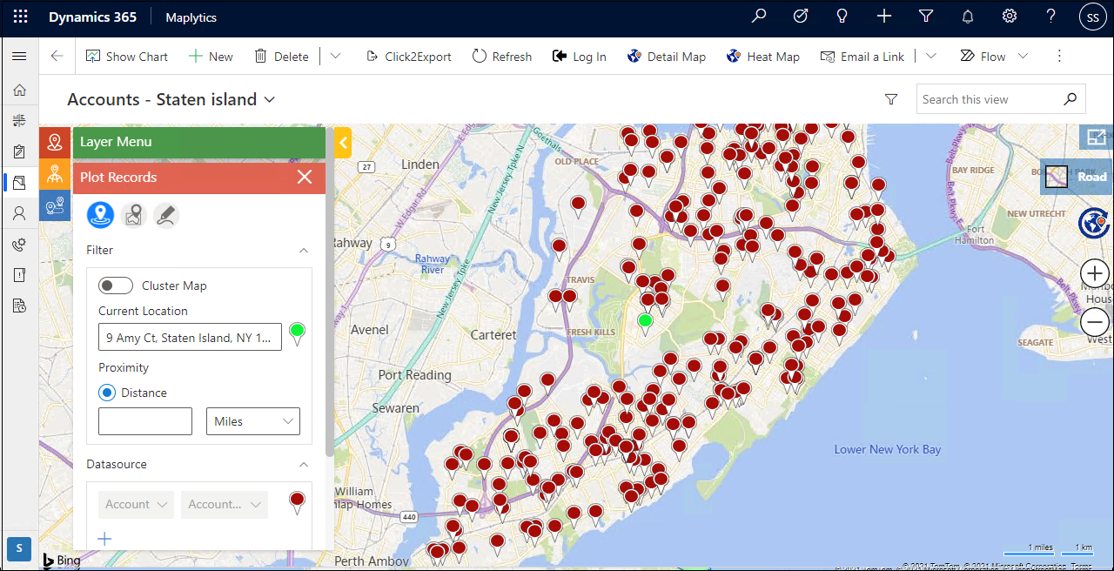Screen dimensions: 1114x571
Task: Open the Plot Records marker tab icon
Action: [x=55, y=142]
